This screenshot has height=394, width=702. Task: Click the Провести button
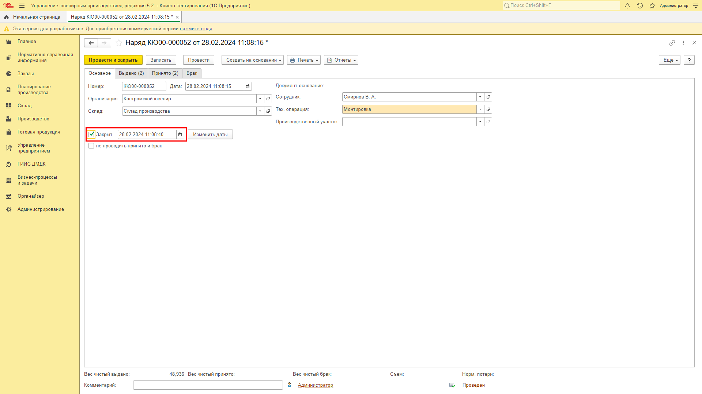click(199, 60)
